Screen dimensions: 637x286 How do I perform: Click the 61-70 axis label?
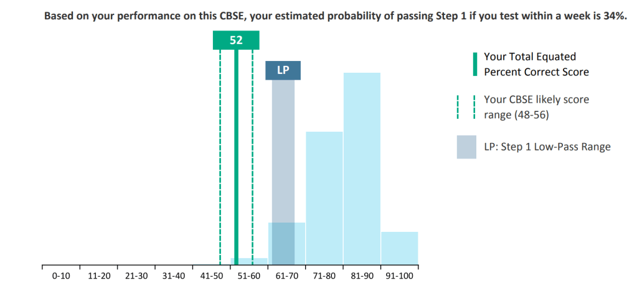(286, 275)
